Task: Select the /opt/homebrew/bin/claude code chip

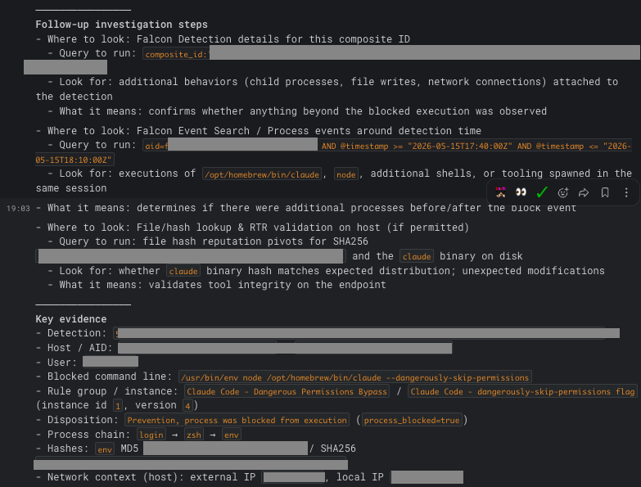Action: (262, 174)
